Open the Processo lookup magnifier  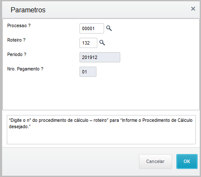point(109,28)
